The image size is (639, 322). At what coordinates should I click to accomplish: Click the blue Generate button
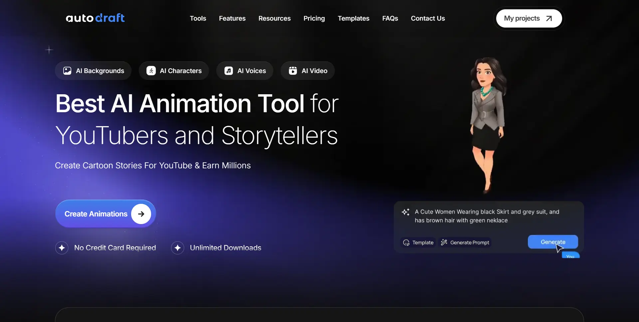(x=553, y=242)
